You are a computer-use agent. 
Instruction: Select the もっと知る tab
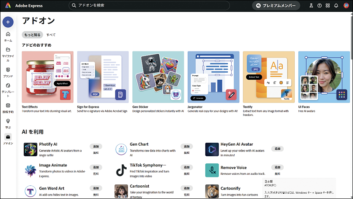[32, 35]
